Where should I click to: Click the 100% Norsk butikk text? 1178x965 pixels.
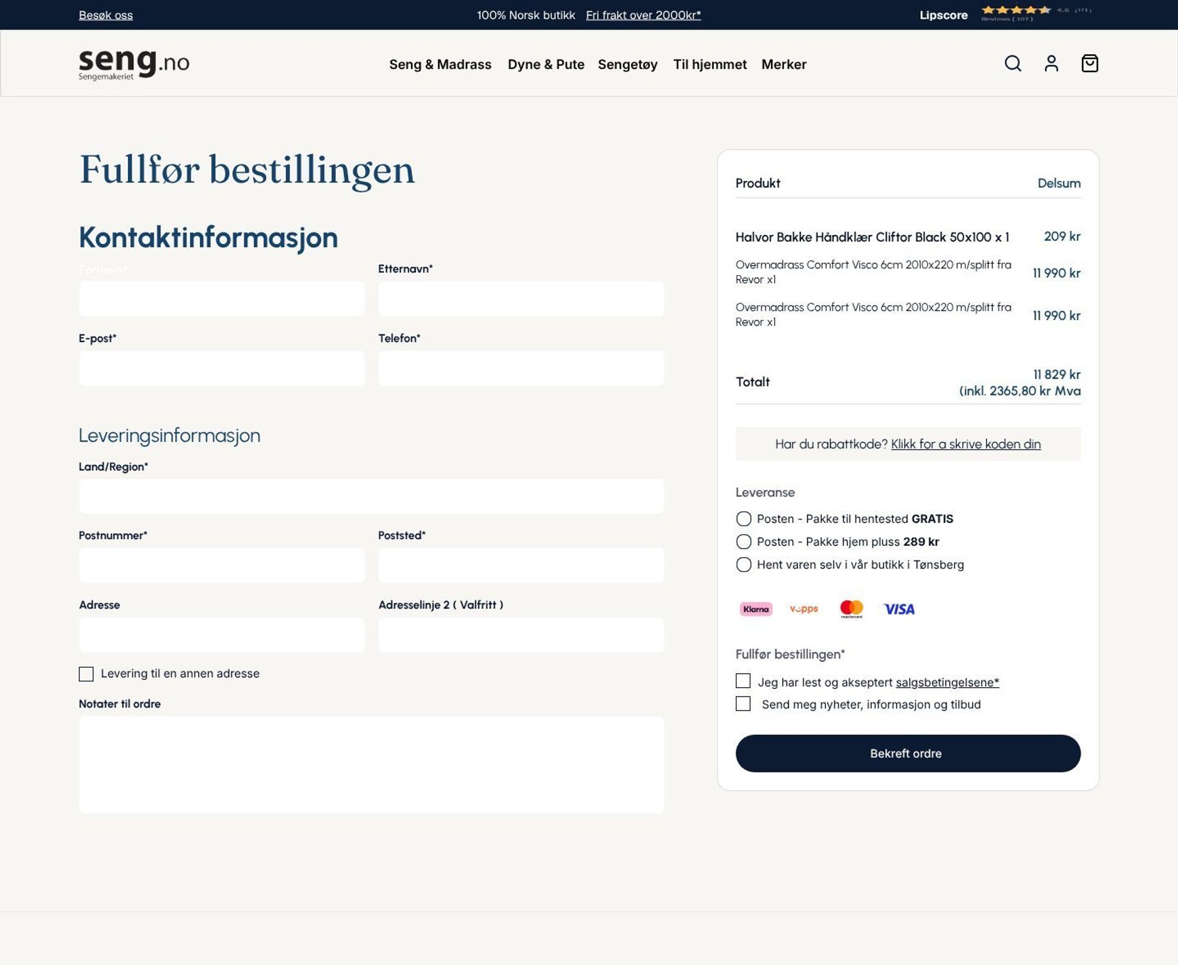coord(526,15)
